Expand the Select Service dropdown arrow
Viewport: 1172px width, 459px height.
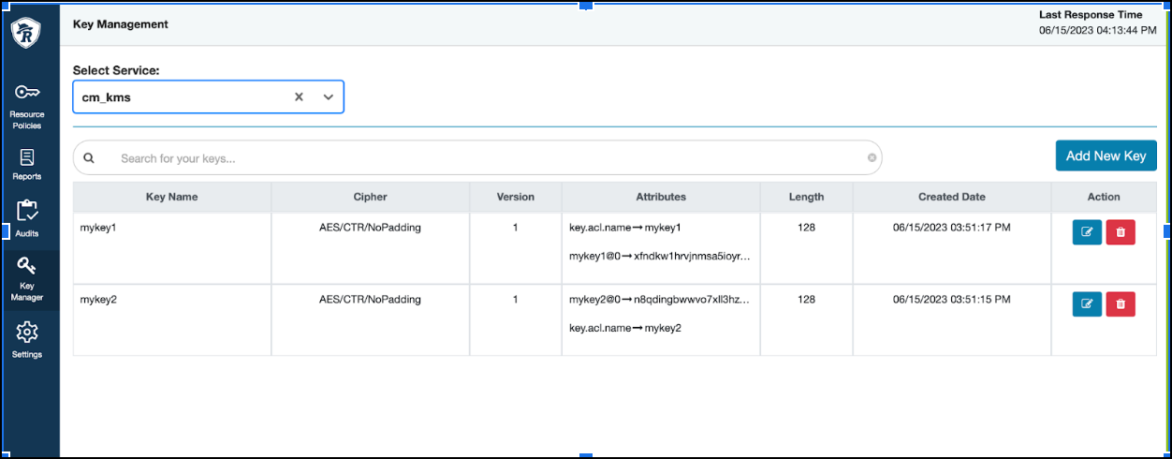click(329, 96)
